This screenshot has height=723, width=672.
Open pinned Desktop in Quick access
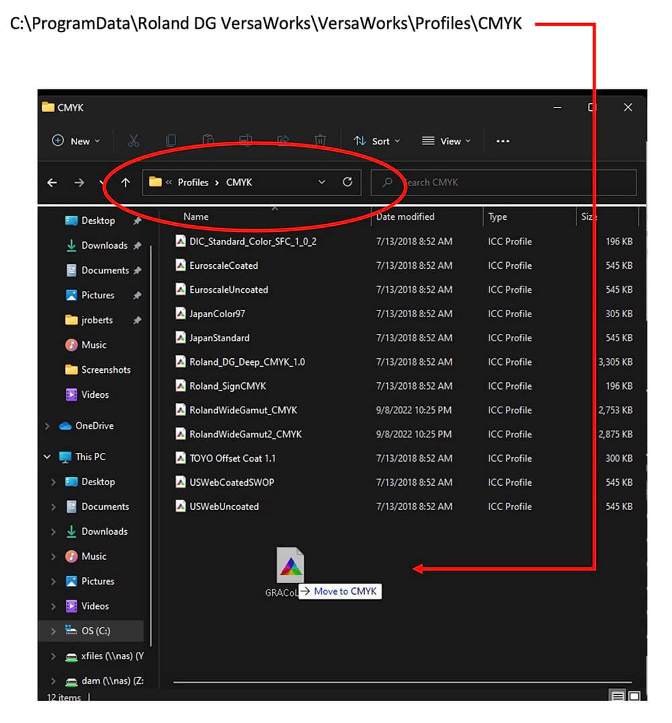(x=98, y=221)
